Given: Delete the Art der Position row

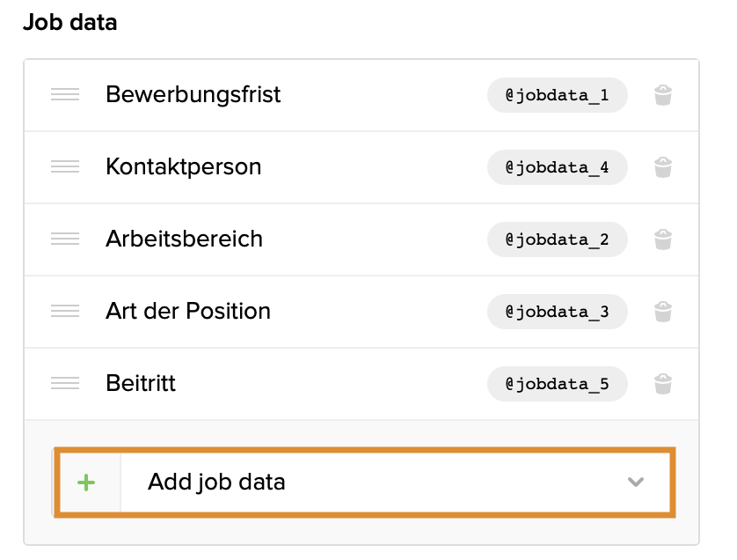Looking at the screenshot, I should (663, 312).
